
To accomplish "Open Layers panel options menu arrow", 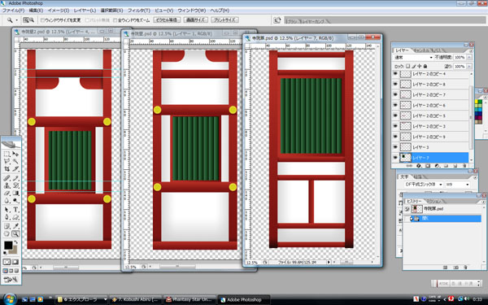I will point(471,50).
